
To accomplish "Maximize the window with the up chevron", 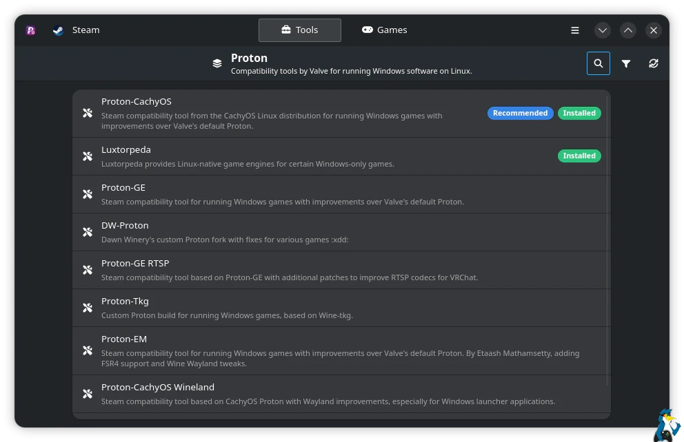I will click(x=627, y=30).
